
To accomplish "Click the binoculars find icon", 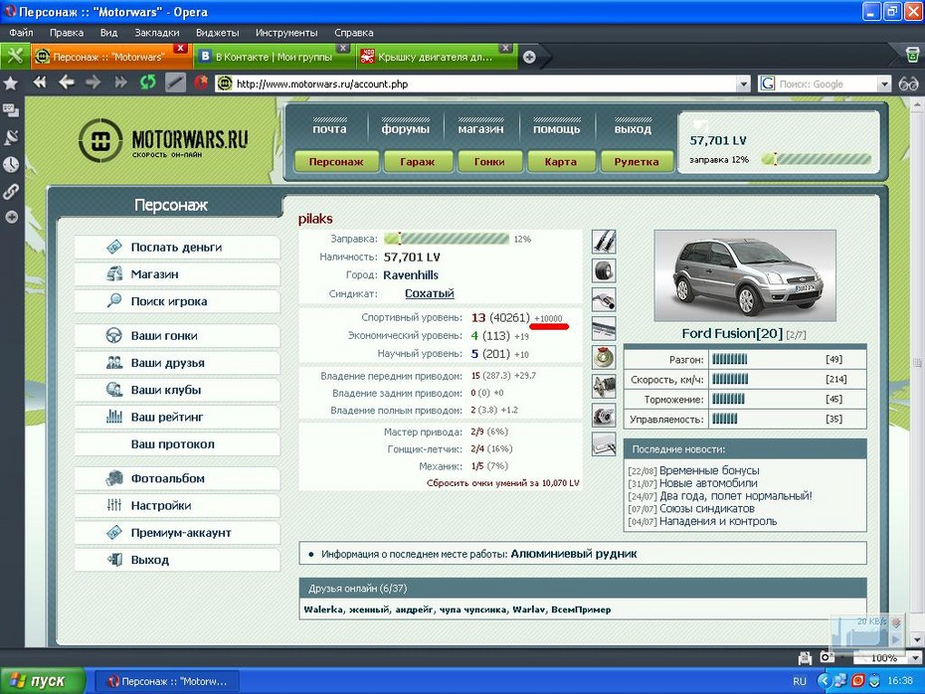I will (x=908, y=85).
